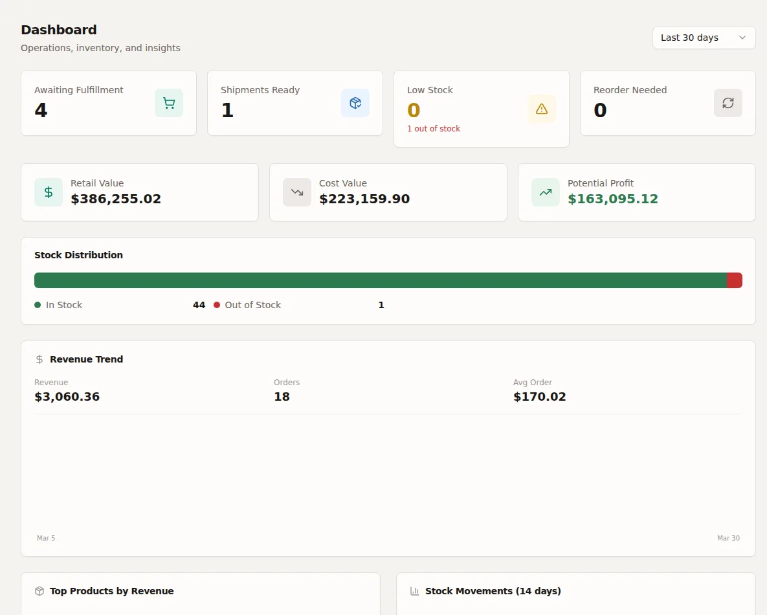767x615 pixels.
Task: Click the Mar 5 chart axis label
Action: 46,538
